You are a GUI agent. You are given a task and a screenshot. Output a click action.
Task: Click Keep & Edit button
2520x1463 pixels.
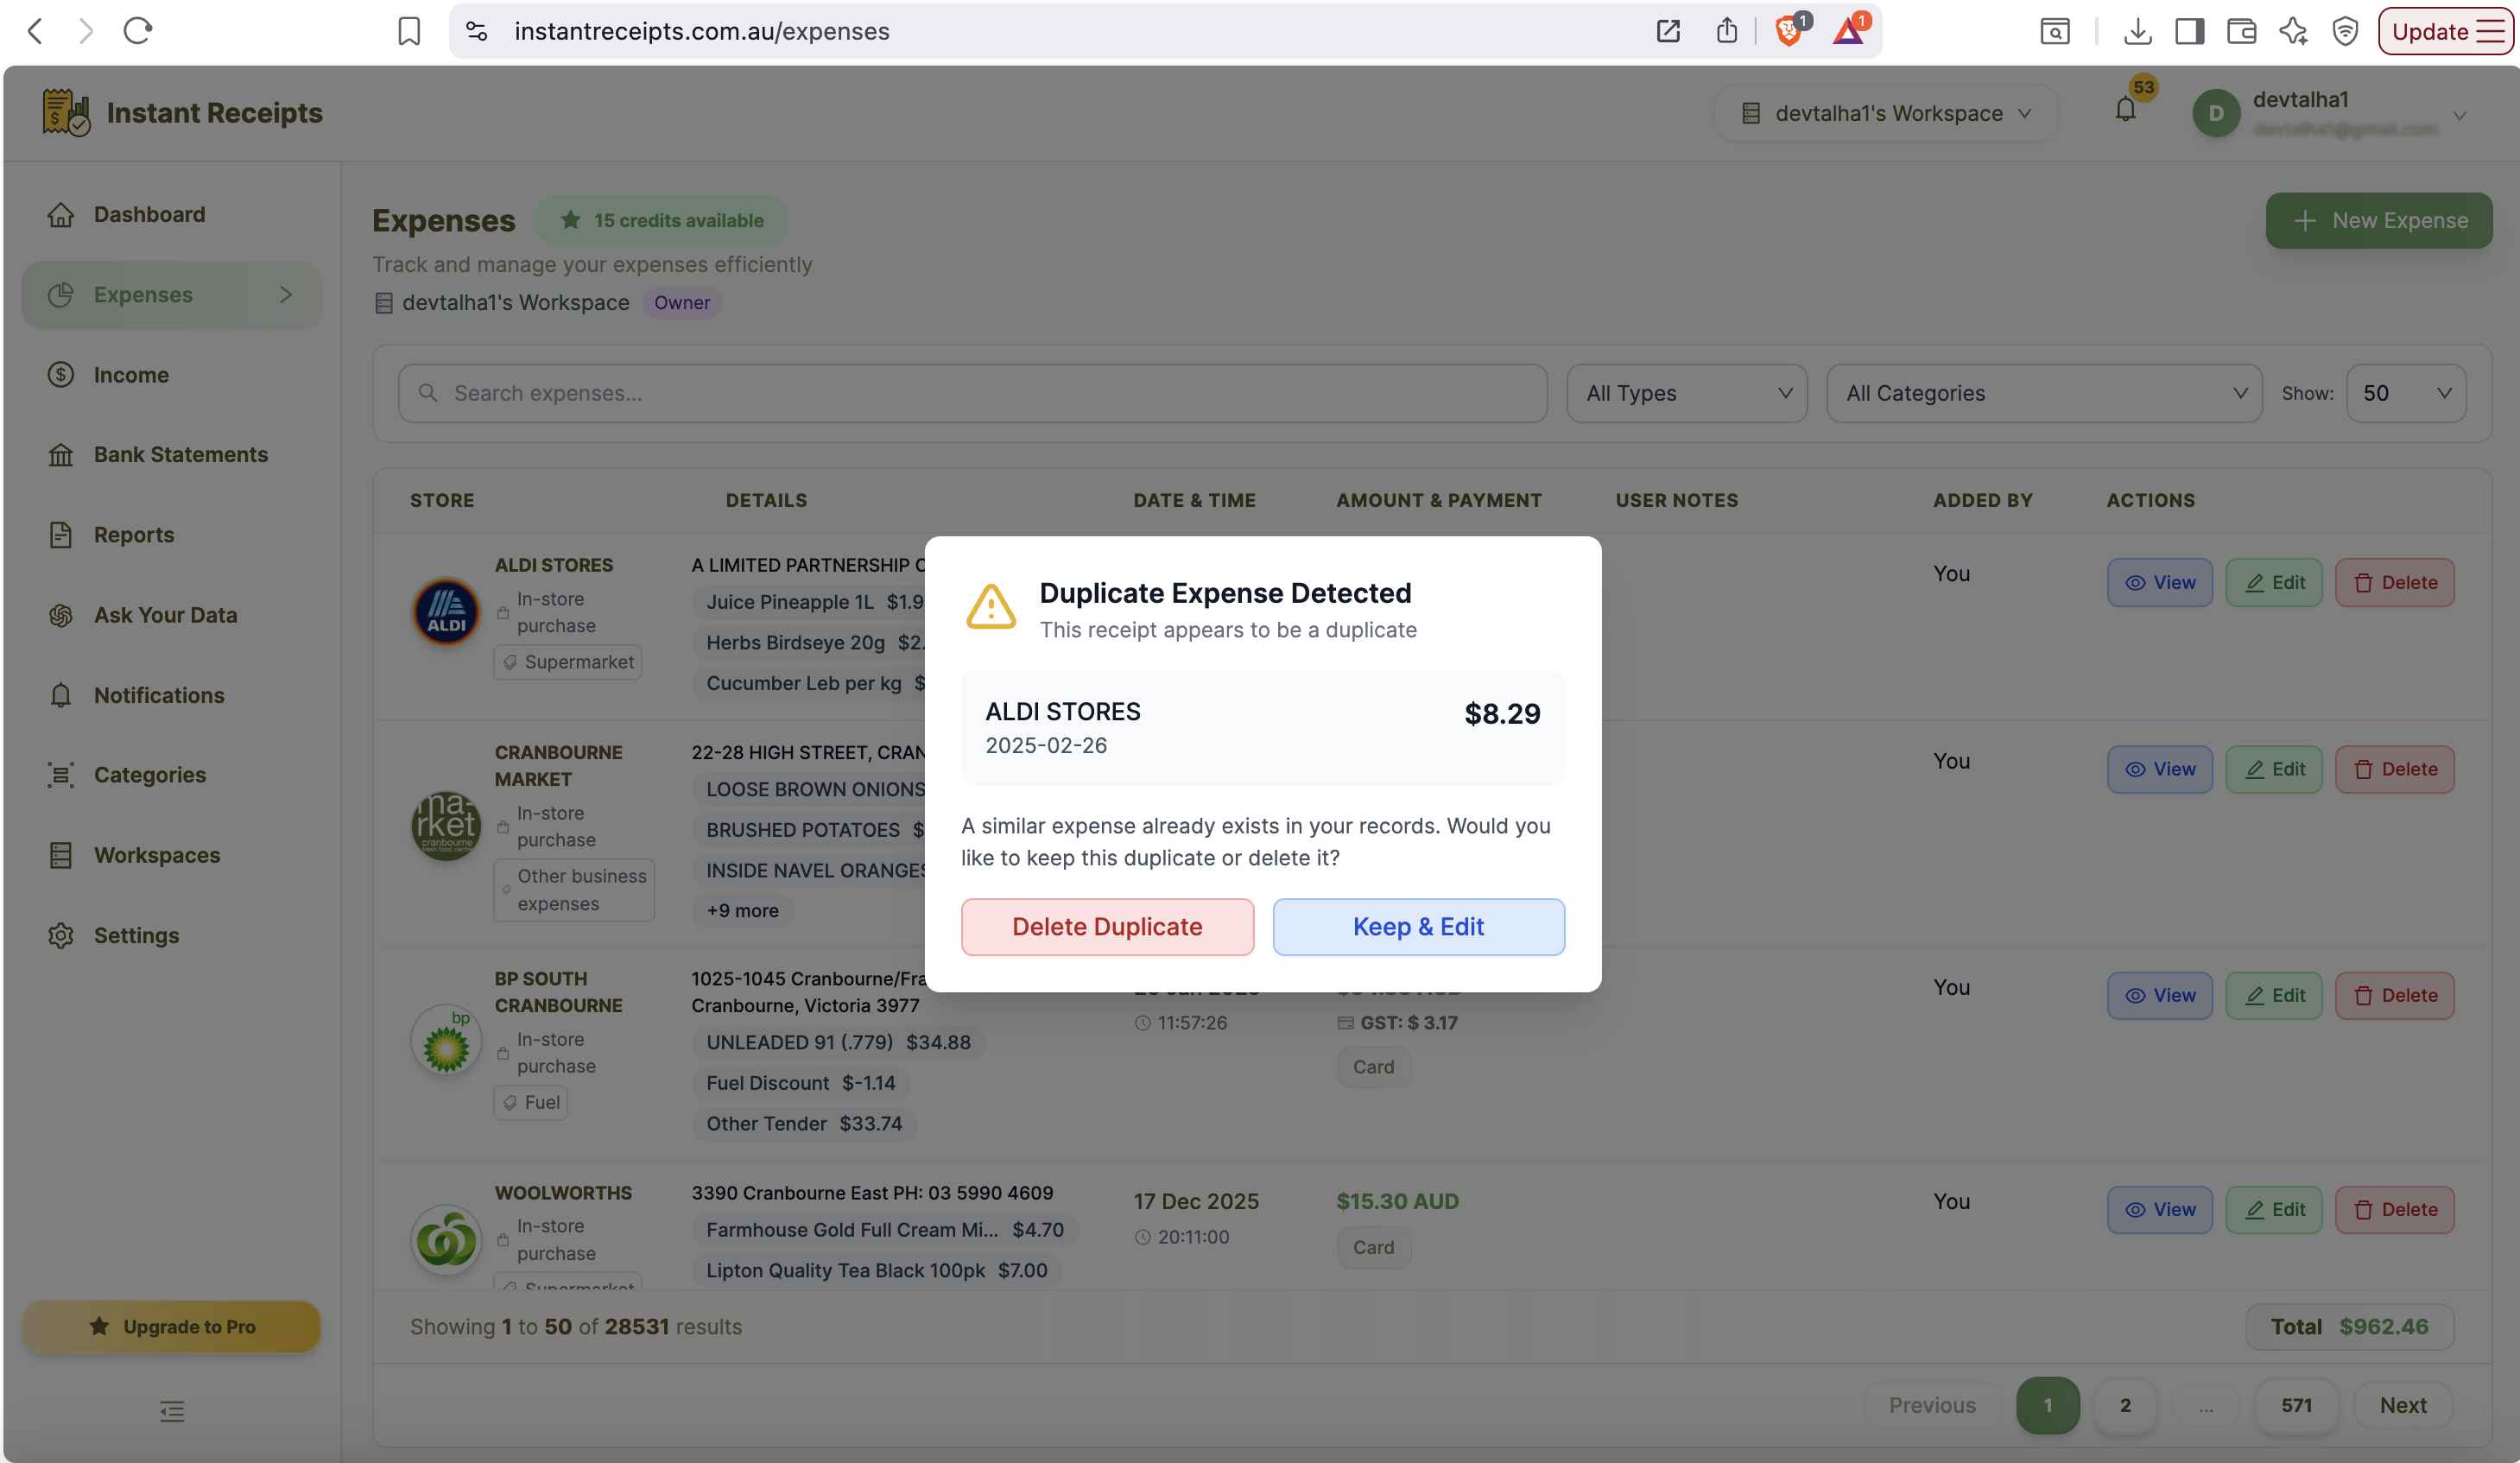[x=1418, y=926]
